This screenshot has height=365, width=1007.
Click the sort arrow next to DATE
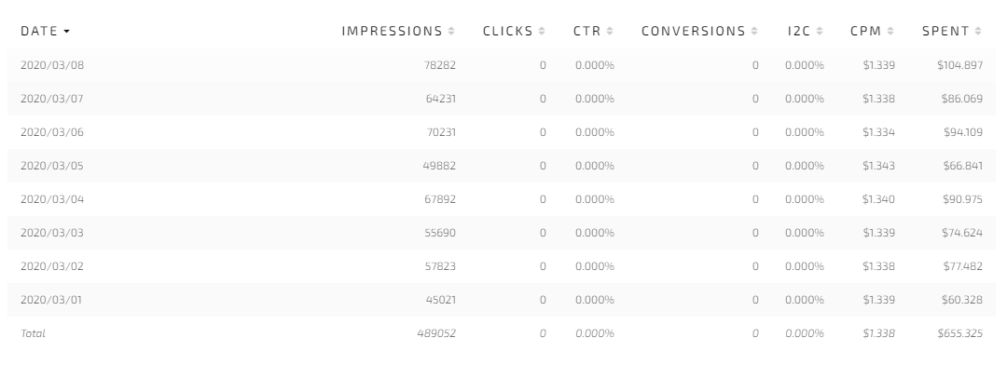pyautogui.click(x=66, y=32)
